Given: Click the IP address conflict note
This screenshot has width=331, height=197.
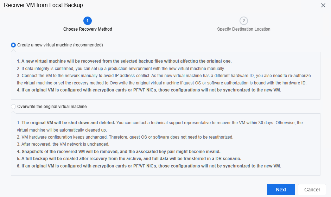Looking at the screenshot, I should pos(164,79).
